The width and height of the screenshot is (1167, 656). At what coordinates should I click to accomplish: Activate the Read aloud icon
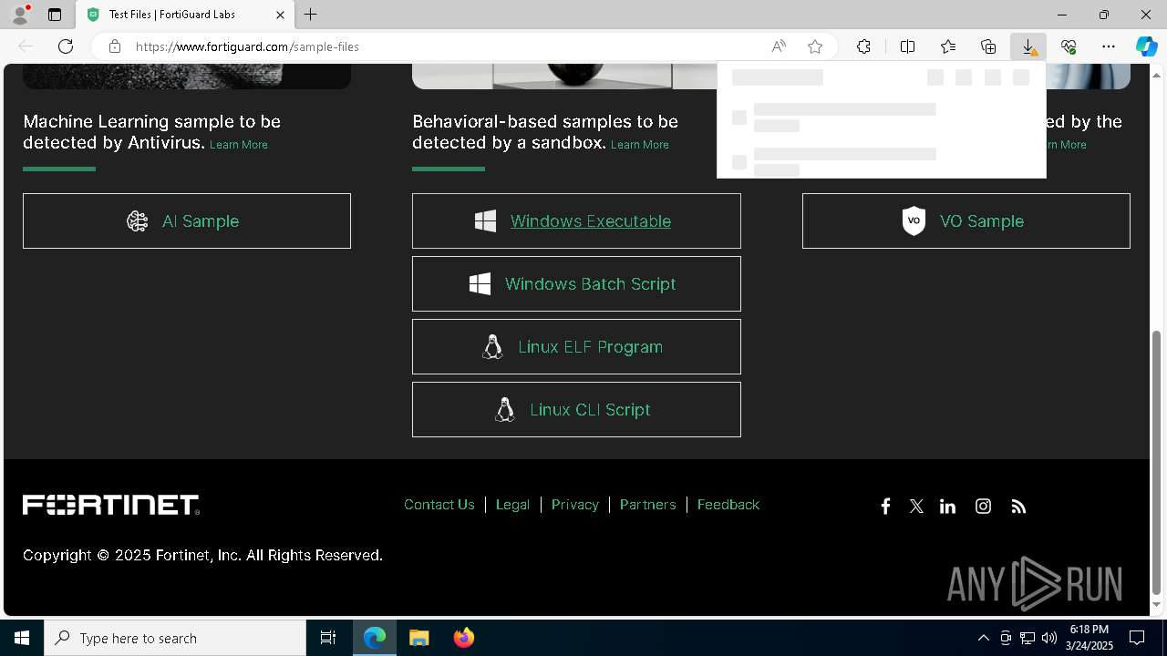(779, 46)
